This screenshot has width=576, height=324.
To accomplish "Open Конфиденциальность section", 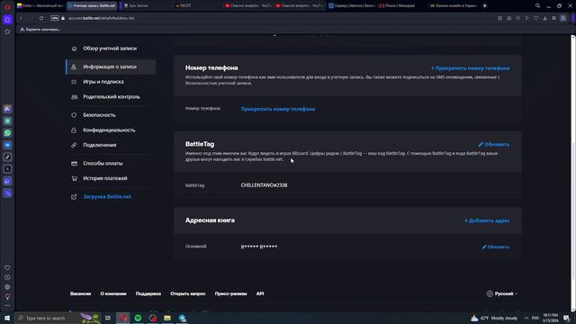I will tap(109, 130).
